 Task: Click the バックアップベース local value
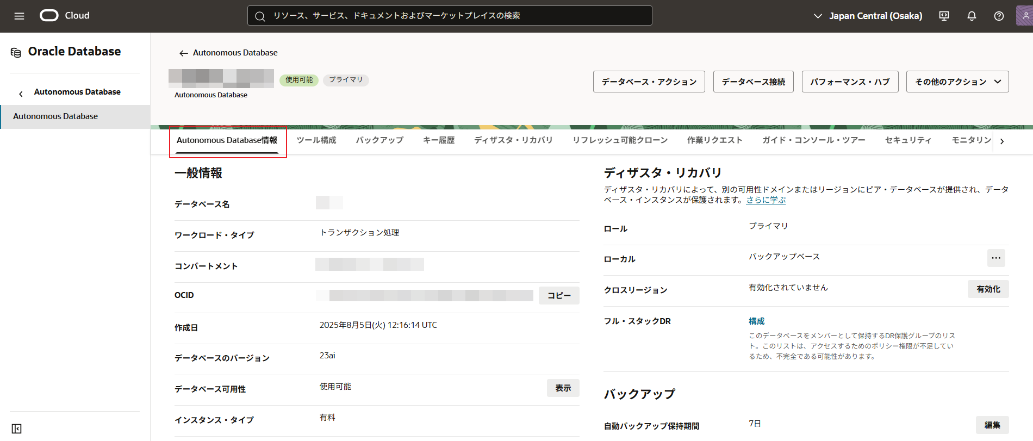[784, 257]
